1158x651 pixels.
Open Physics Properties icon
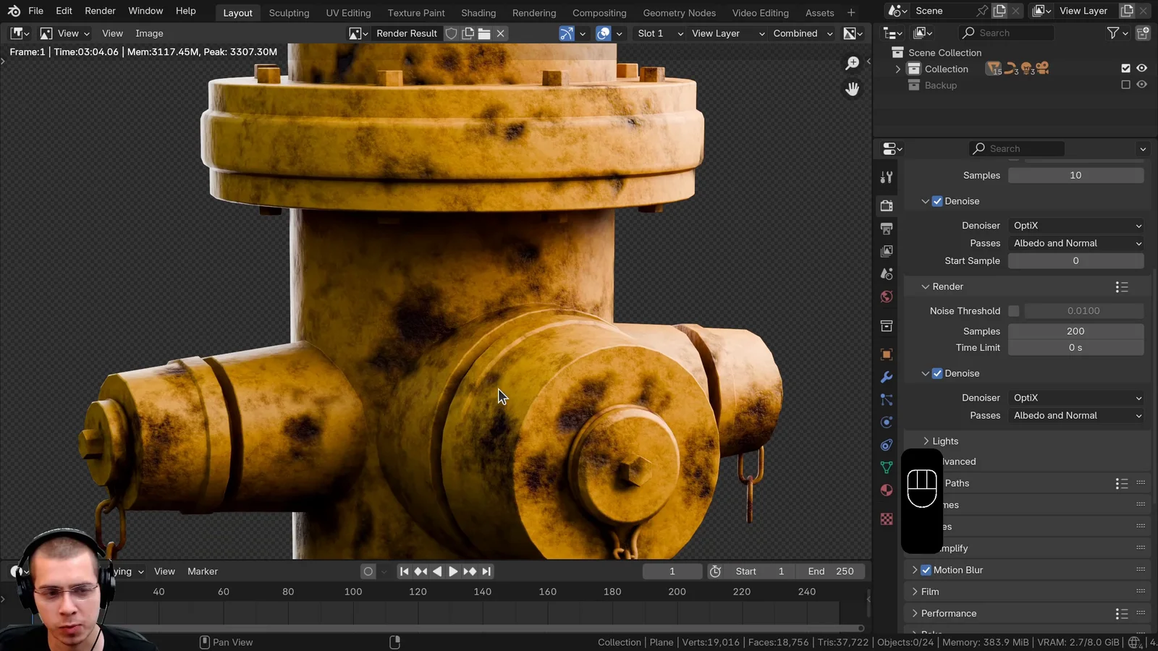point(886,422)
